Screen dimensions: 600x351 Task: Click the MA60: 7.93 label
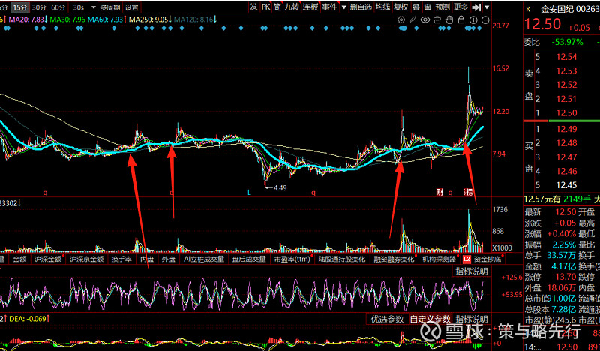pyautogui.click(x=106, y=19)
